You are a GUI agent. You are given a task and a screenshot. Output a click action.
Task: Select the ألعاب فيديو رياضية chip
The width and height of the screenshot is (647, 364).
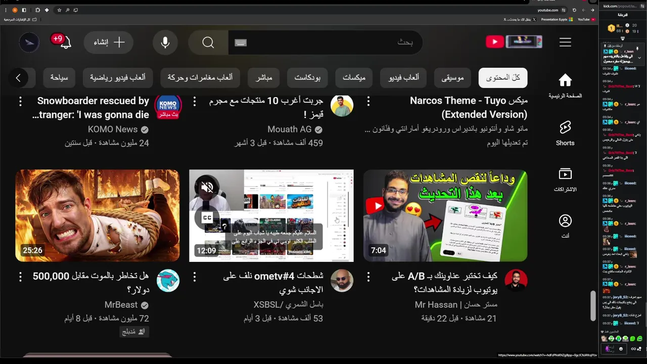pyautogui.click(x=118, y=78)
